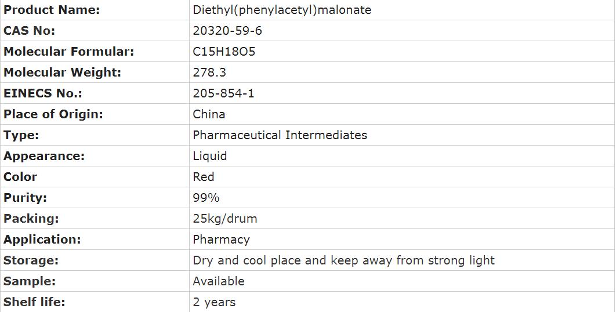
Task: Select the molecular weight value 278.3
Action: 209,72
